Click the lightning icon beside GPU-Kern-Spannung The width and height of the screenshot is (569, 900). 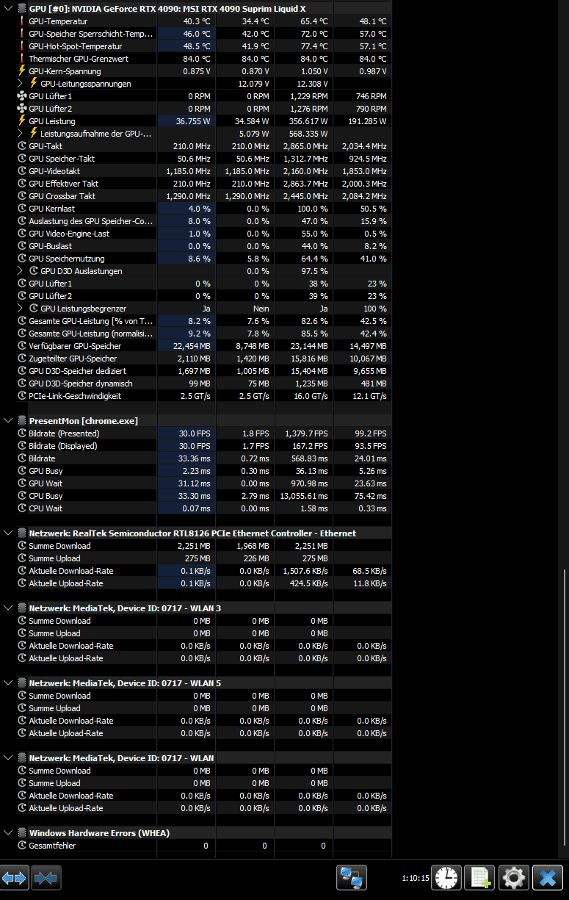point(22,71)
